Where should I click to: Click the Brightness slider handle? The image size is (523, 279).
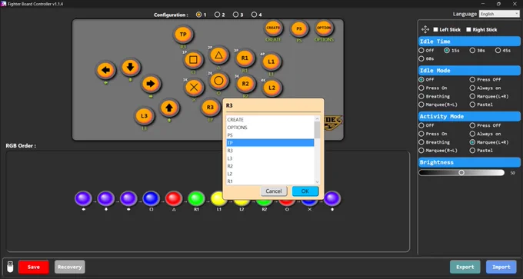(x=461, y=173)
